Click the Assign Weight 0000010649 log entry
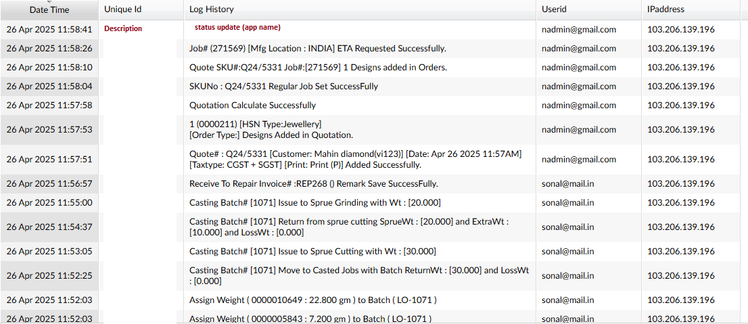 click(x=312, y=300)
